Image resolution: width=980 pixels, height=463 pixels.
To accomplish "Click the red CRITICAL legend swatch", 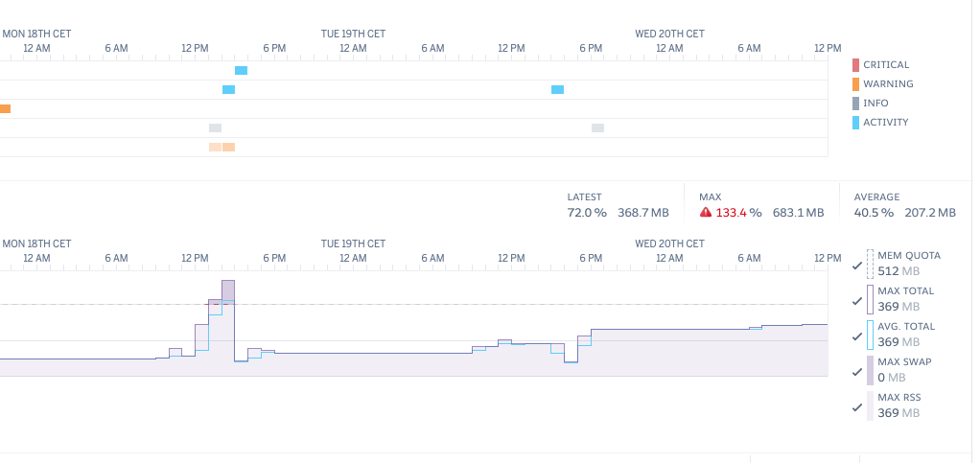I will (x=855, y=65).
